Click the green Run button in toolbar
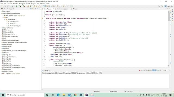The width and height of the screenshot is (174, 97). point(16,6)
